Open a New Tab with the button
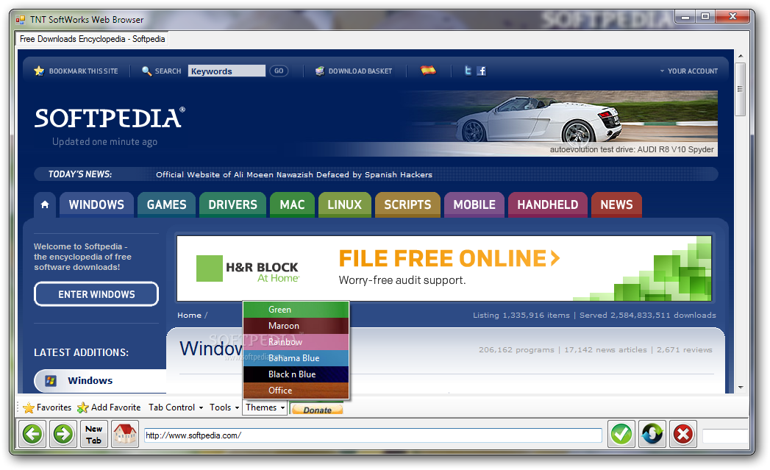770x470 pixels. [94, 434]
